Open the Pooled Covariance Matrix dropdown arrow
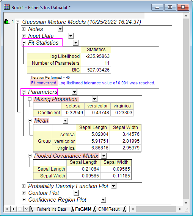Image resolution: width=193 pixels, height=216 pixels. click(104, 156)
